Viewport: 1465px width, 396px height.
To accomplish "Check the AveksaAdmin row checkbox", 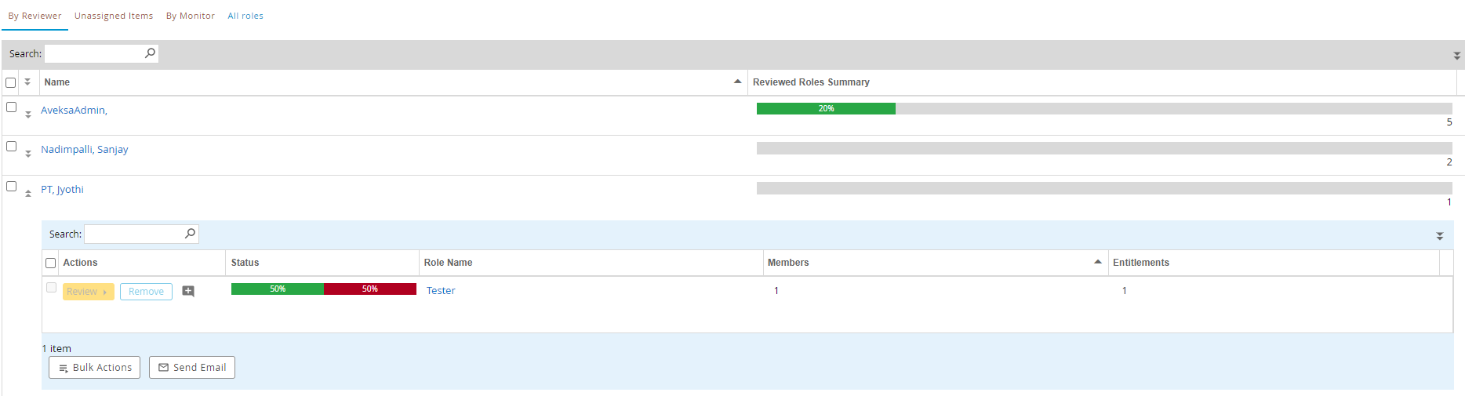I will (x=11, y=107).
